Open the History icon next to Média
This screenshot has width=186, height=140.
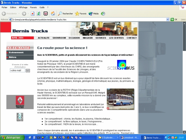click(103, 14)
